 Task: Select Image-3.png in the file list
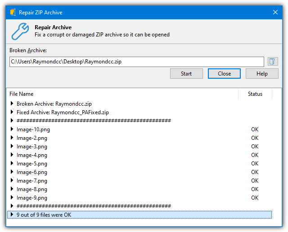(x=31, y=147)
